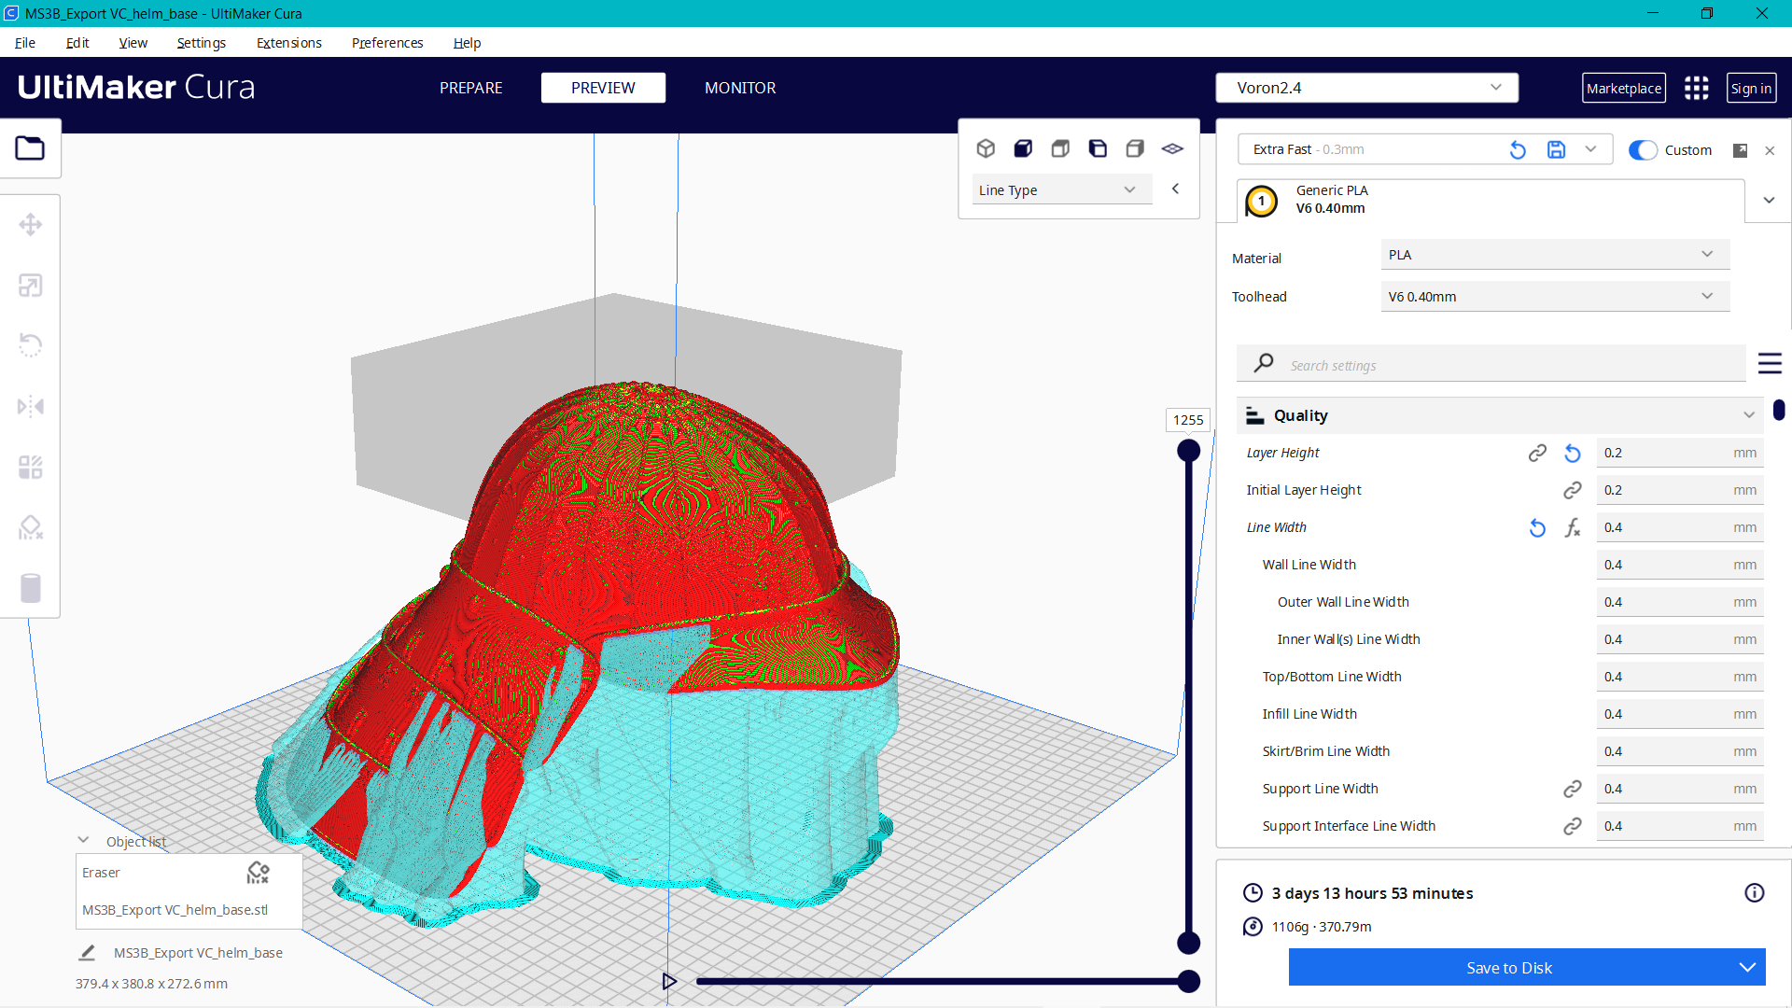Click the UltiMaker apps grid icon
The height and width of the screenshot is (1008, 1792).
coord(1697,88)
